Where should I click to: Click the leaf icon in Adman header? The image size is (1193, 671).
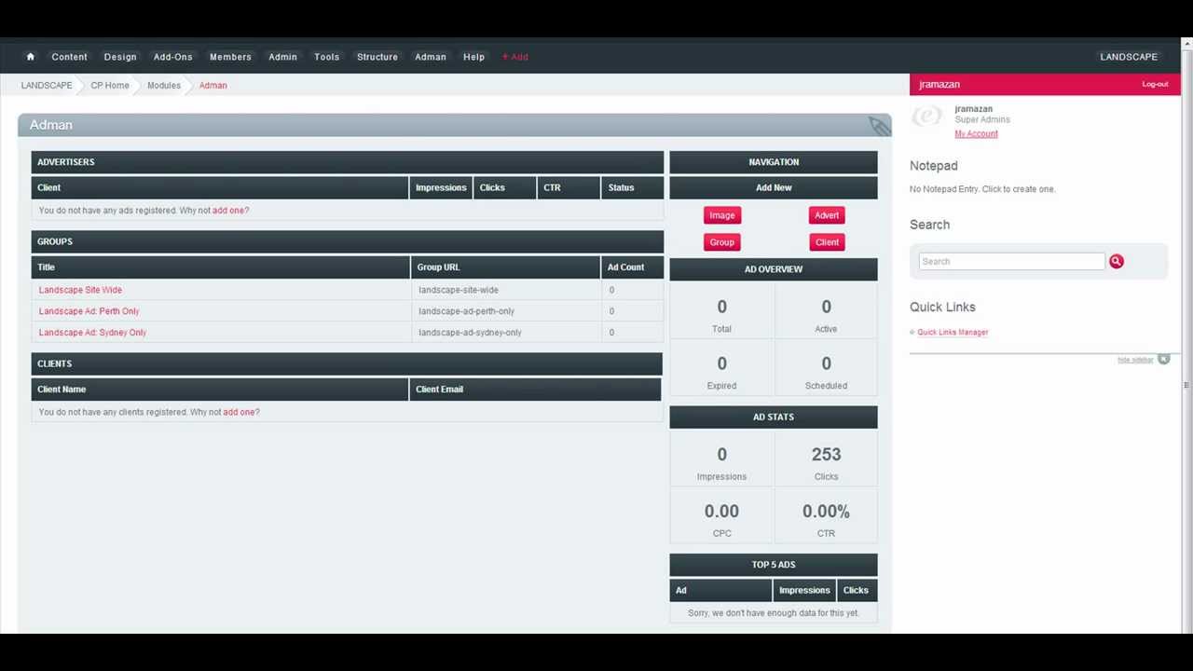coord(879,125)
